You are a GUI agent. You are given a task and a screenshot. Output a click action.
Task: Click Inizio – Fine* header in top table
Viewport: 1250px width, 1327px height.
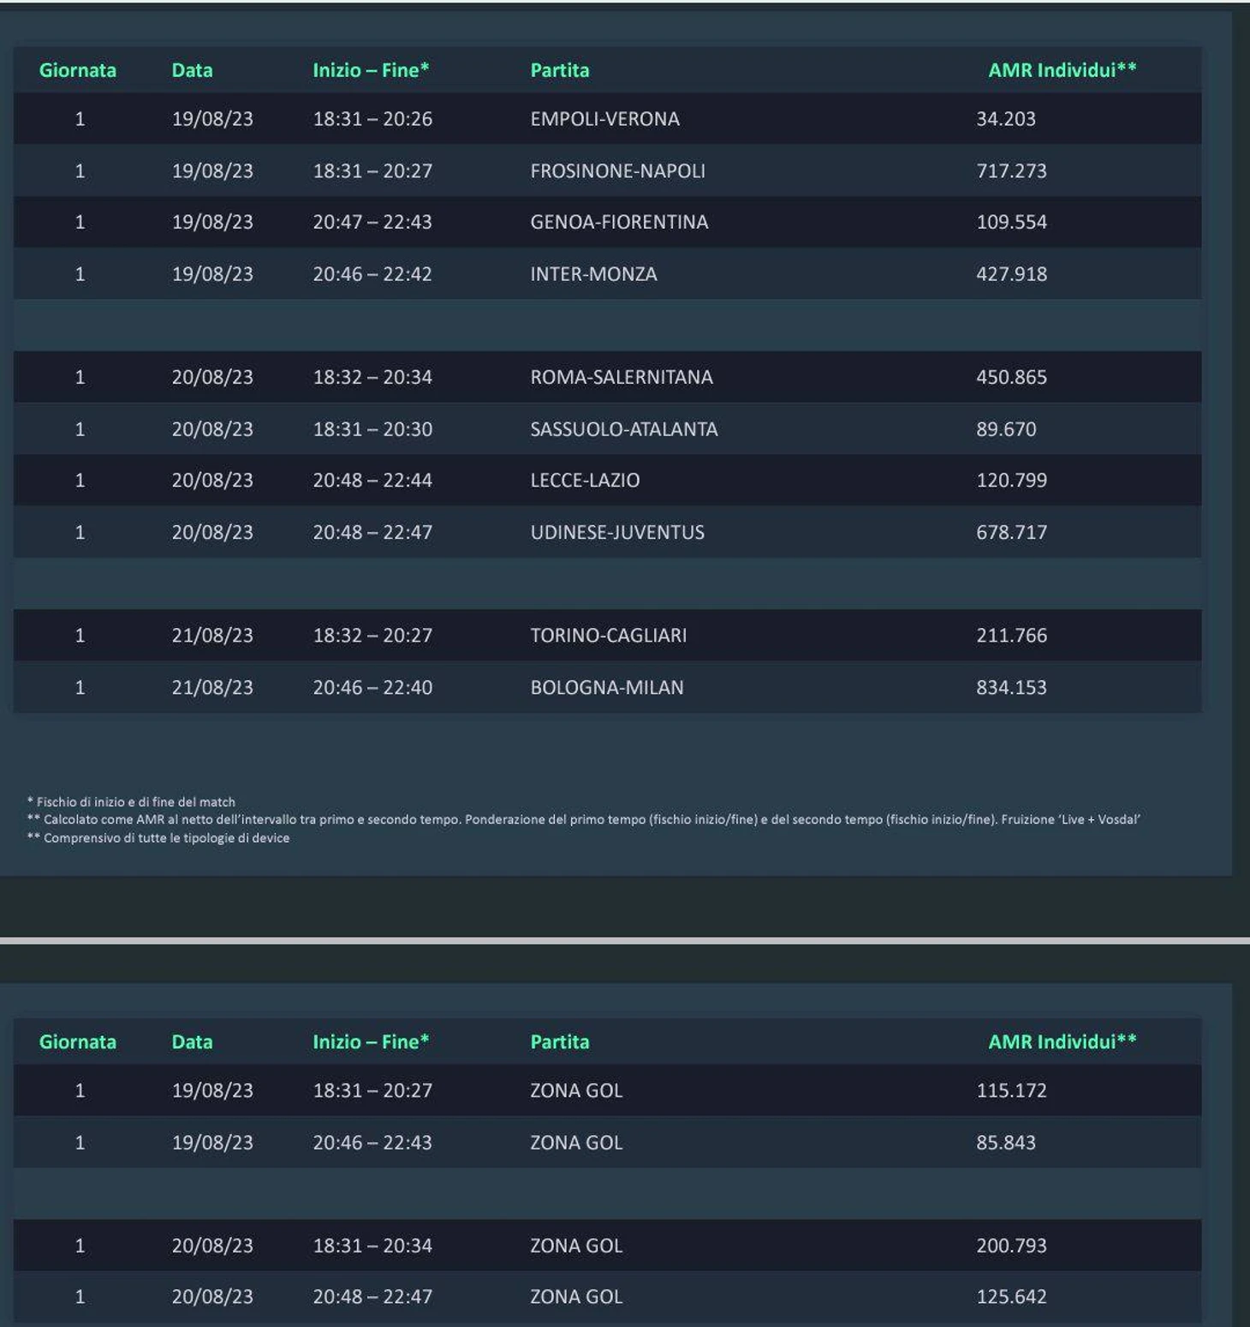371,70
